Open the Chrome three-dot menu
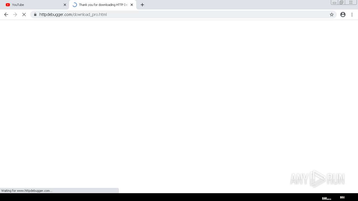 [352, 15]
